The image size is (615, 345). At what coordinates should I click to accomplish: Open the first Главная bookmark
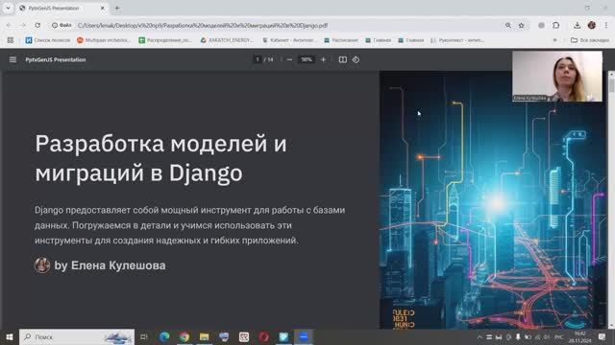click(x=378, y=40)
